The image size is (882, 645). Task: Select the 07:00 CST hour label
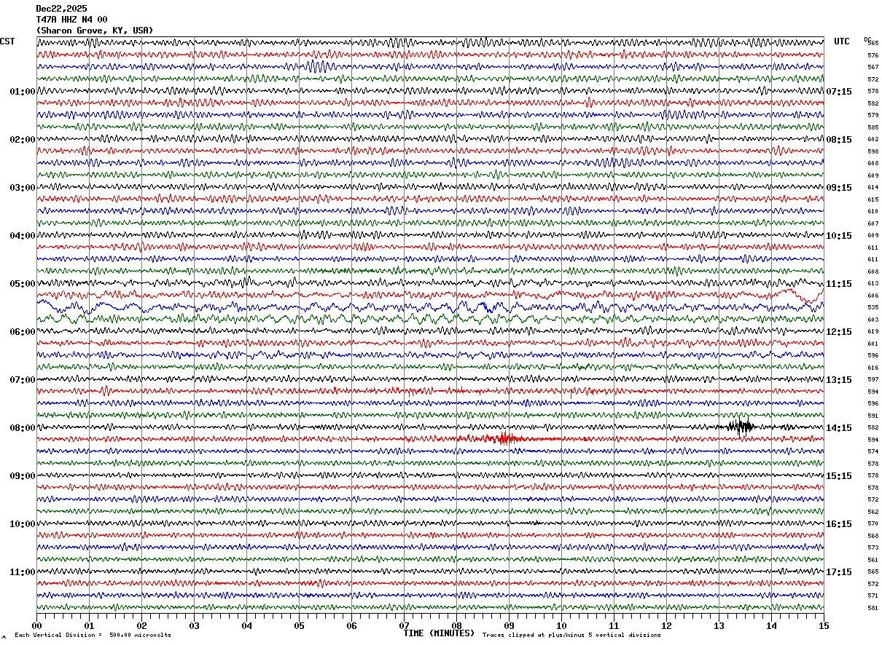tap(23, 380)
